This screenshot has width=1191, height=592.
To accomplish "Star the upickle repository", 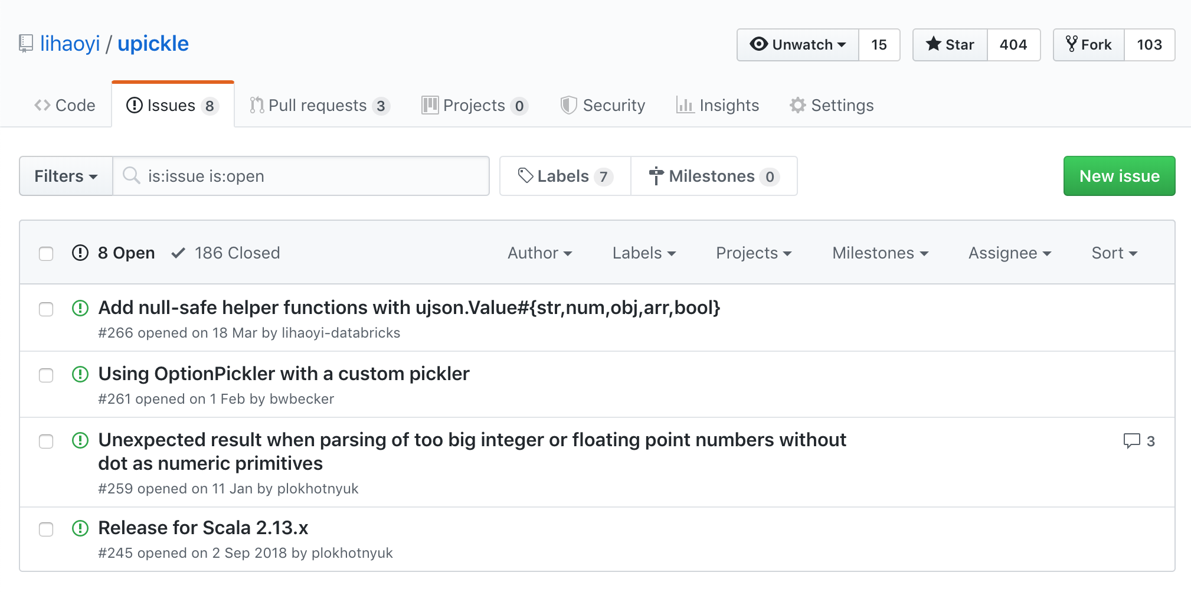I will [x=950, y=45].
